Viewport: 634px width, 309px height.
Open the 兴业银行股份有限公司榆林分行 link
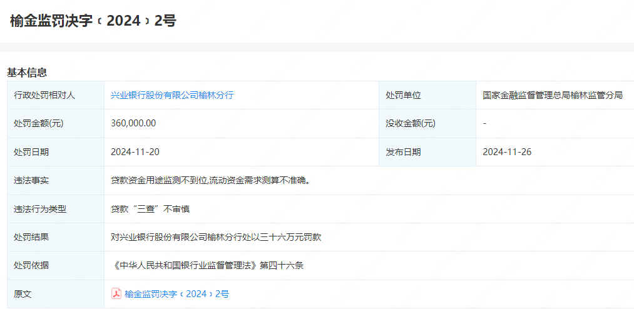point(172,95)
